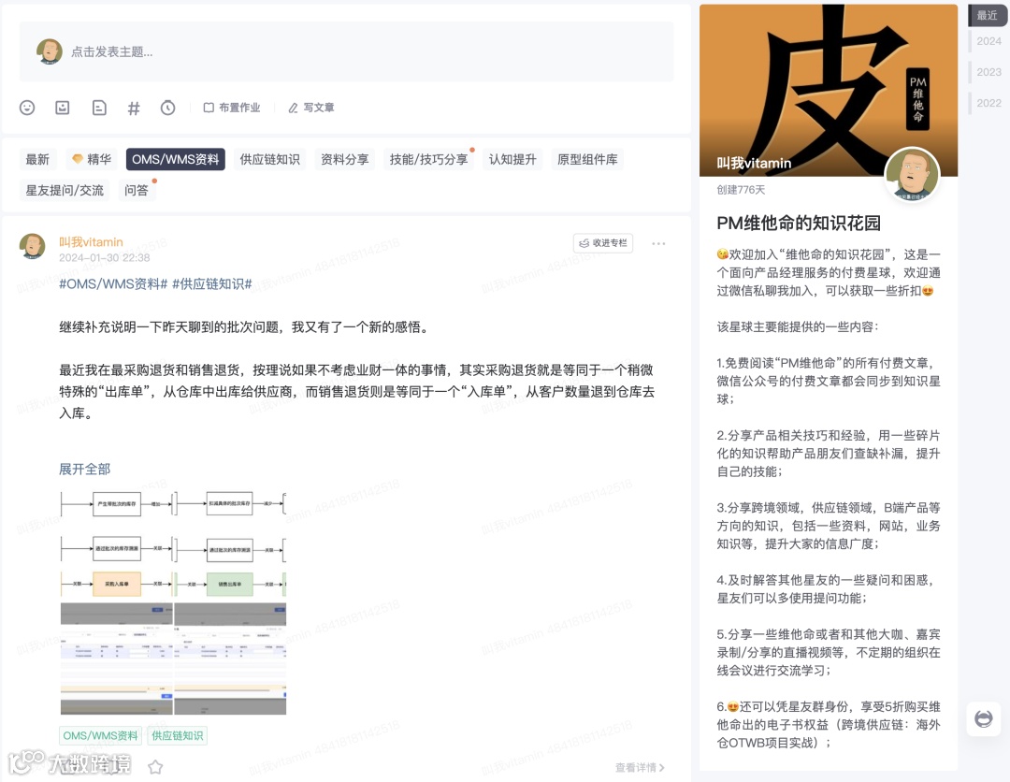Open the post options with the ellipsis
The image size is (1010, 782).
[658, 243]
